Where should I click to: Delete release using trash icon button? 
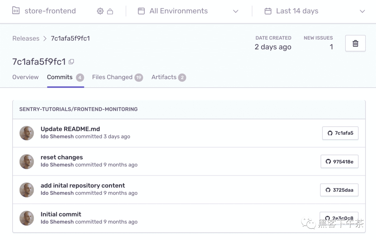pos(355,43)
